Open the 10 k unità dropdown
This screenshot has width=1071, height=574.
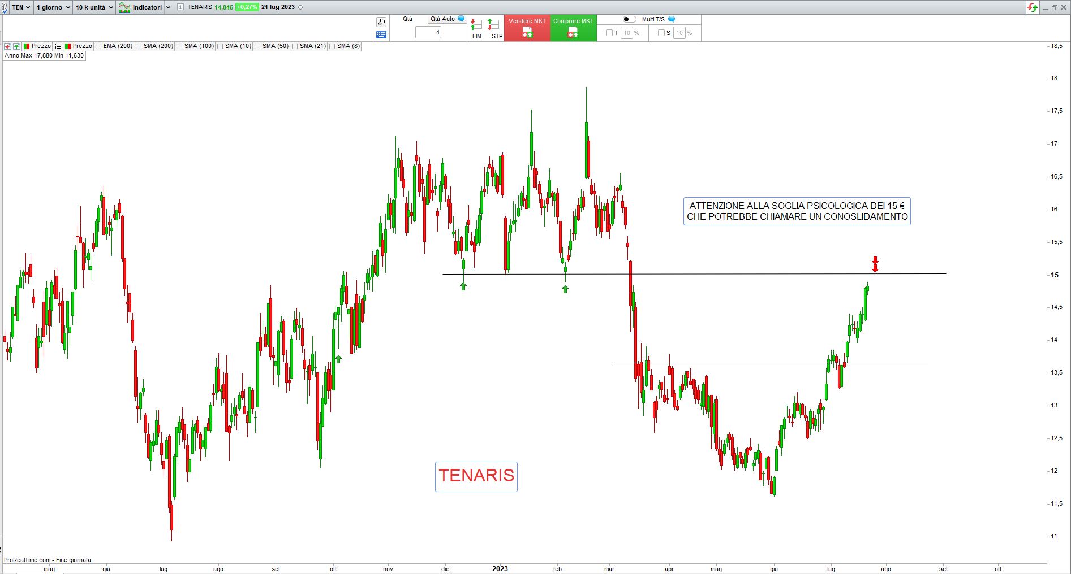94,7
